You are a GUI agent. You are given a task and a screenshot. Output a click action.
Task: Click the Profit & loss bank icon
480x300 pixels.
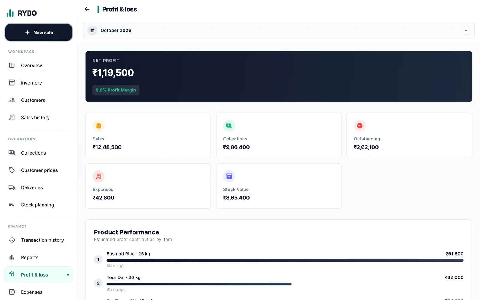coord(12,275)
